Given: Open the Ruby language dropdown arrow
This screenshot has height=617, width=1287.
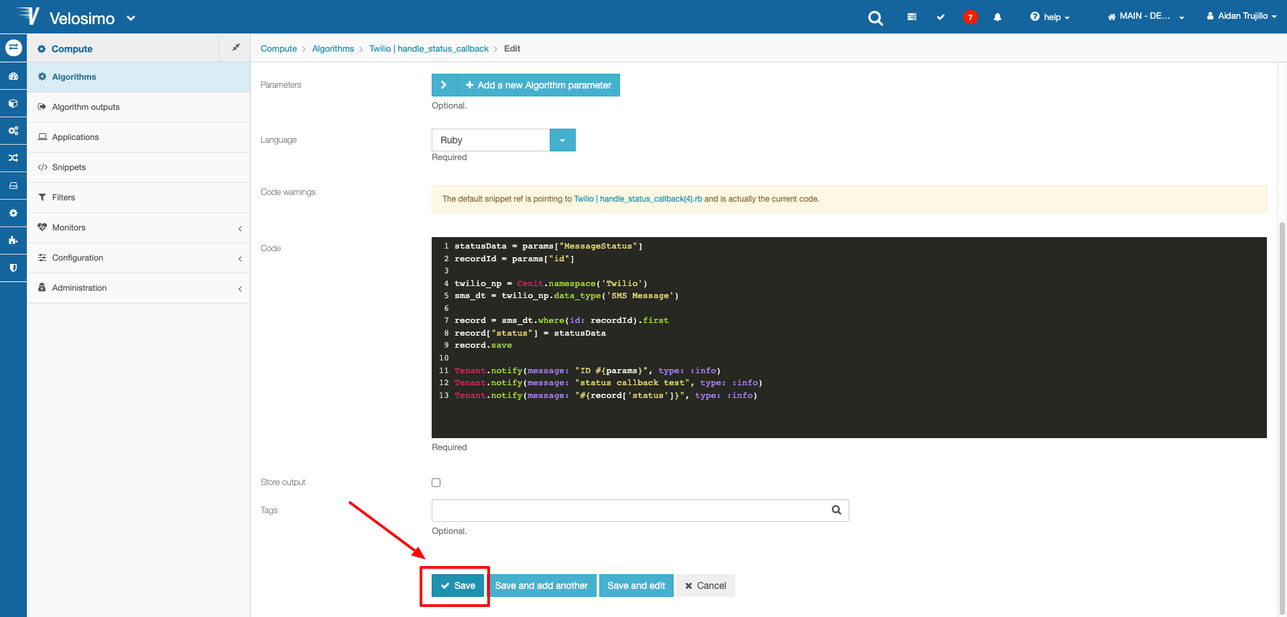Looking at the screenshot, I should pyautogui.click(x=562, y=140).
